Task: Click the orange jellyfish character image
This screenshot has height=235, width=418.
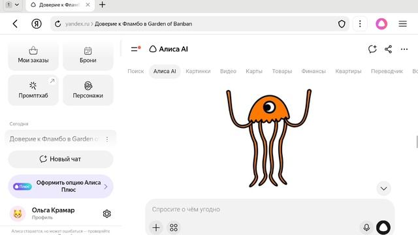Action: (268, 138)
